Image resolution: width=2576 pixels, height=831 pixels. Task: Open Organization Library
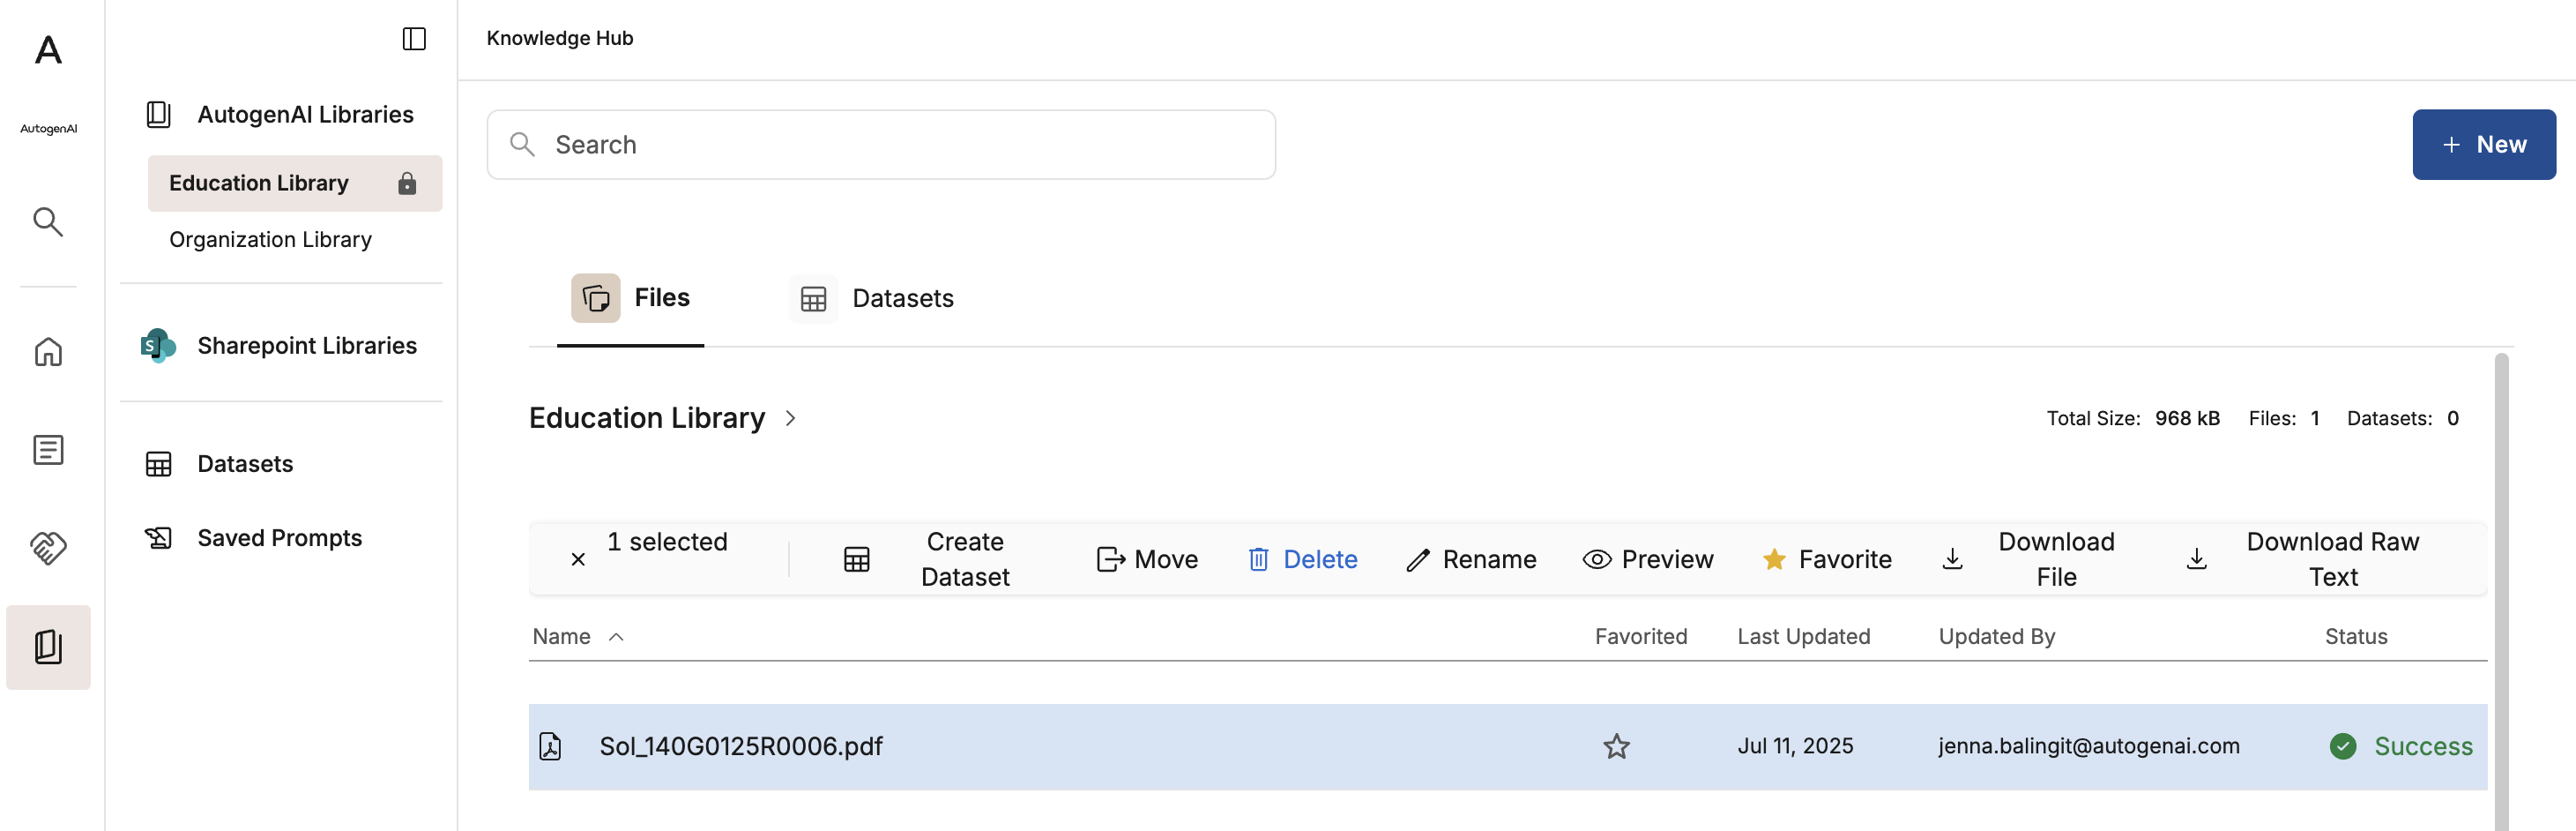coord(270,239)
